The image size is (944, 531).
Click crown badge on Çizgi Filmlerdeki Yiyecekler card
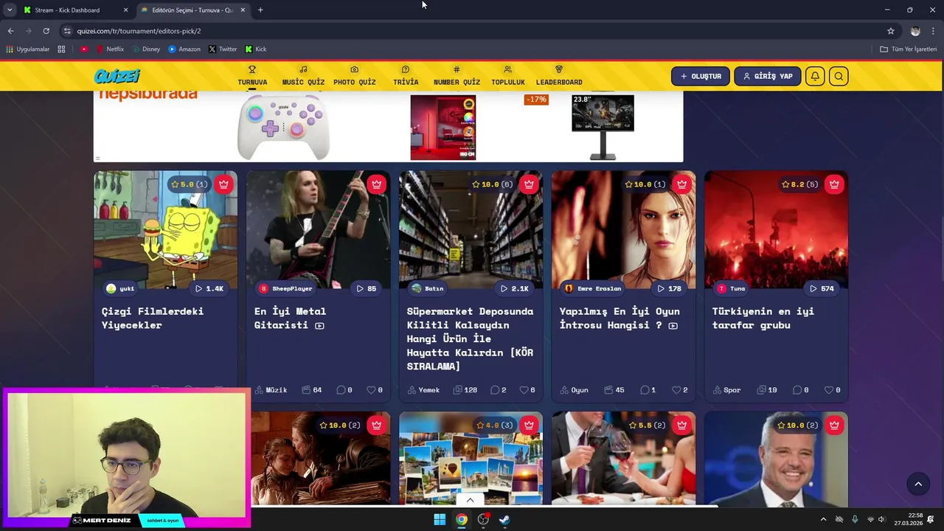tap(223, 184)
